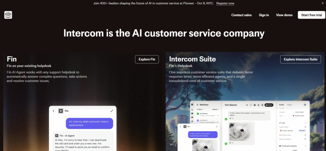Click the Register now link
This screenshot has height=151, width=326.
pyautogui.click(x=225, y=3)
